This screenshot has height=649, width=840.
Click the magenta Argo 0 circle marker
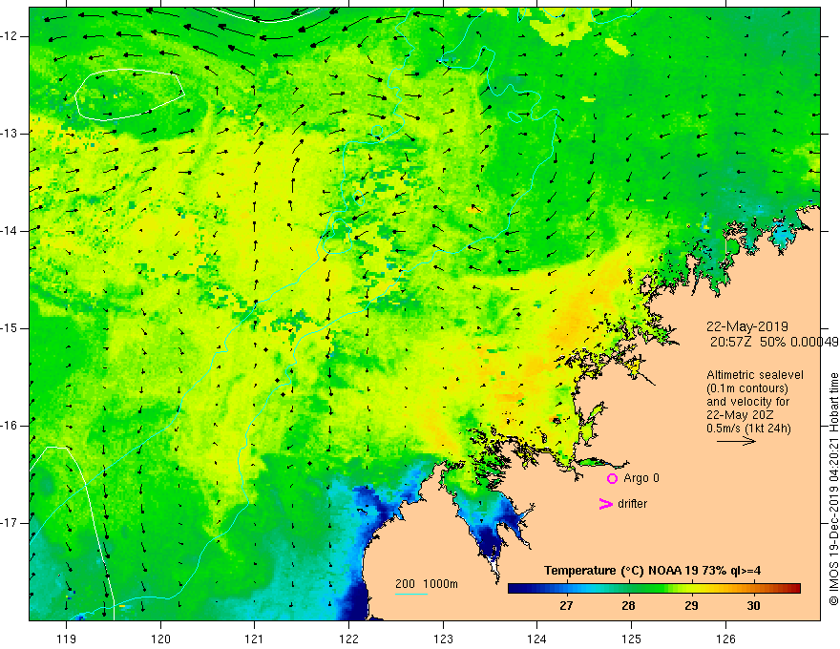click(x=612, y=478)
